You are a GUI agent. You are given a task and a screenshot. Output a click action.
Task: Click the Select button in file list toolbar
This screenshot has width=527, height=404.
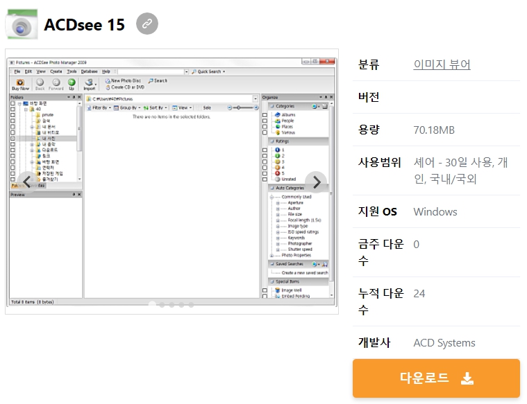[x=207, y=107]
